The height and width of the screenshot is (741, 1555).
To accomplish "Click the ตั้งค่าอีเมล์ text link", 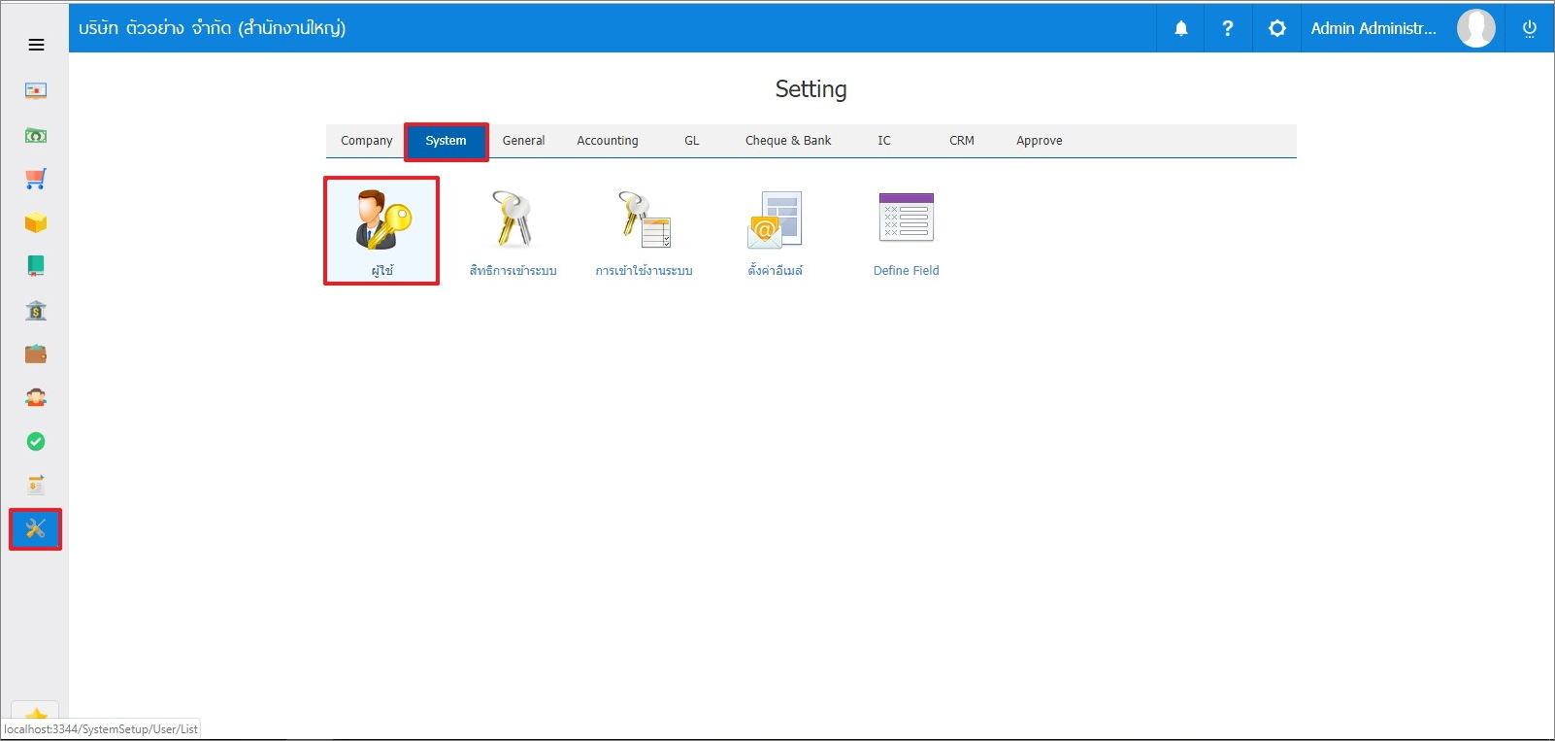I will 776,271.
